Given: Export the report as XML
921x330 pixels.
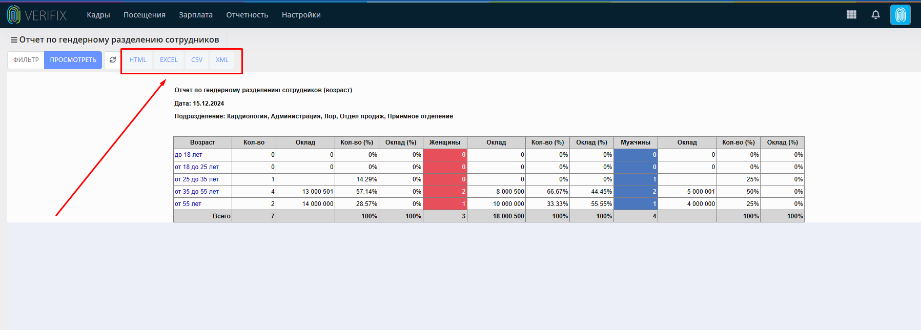Looking at the screenshot, I should pyautogui.click(x=222, y=60).
